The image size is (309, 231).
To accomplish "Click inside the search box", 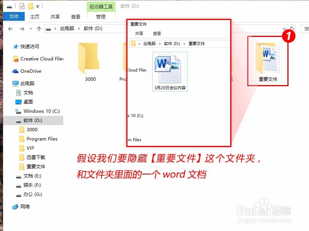I will pyautogui.click(x=305, y=29).
